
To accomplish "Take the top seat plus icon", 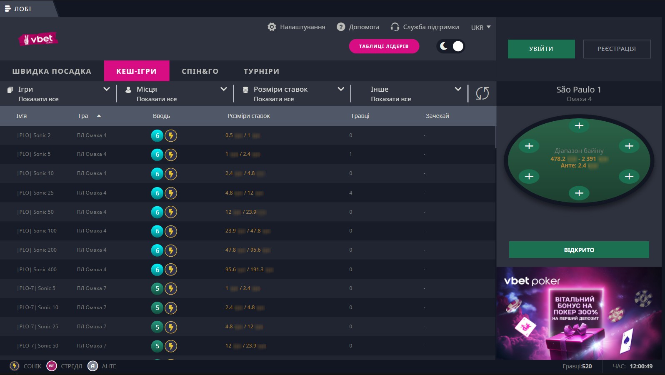I will [x=579, y=126].
